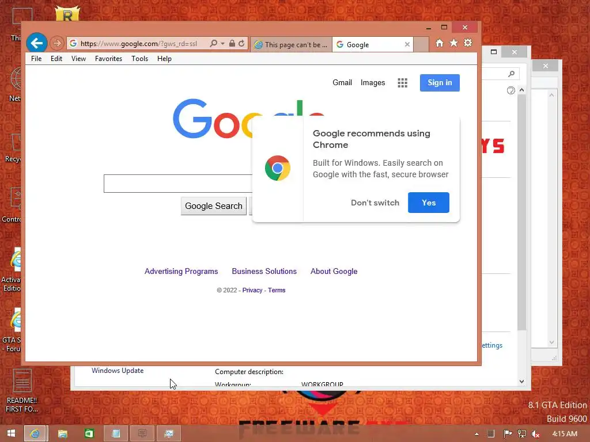Viewport: 590px width, 442px height.
Task: Click the search icon in the background window
Action: [511, 74]
